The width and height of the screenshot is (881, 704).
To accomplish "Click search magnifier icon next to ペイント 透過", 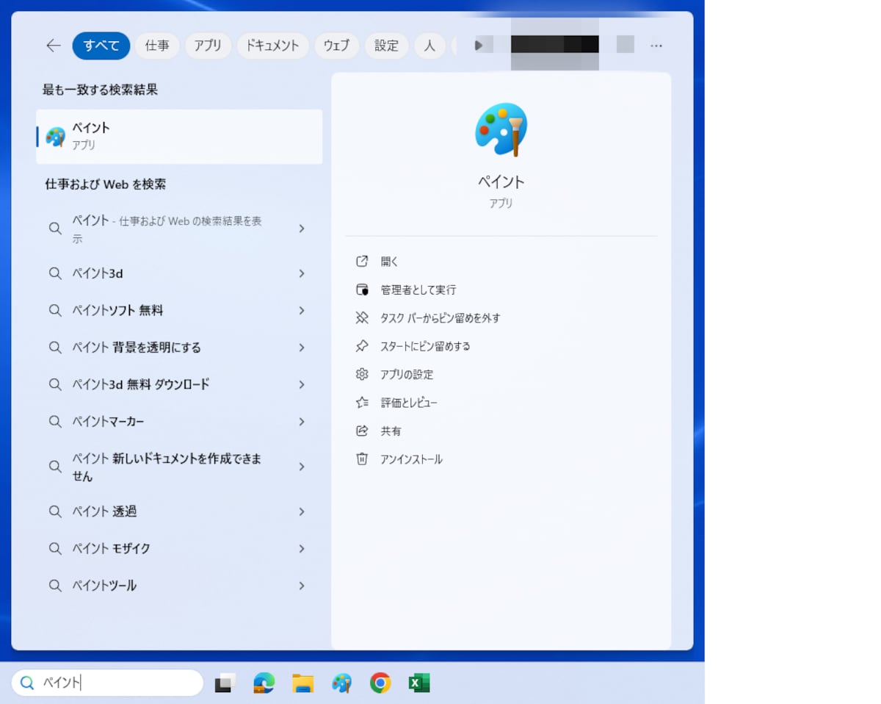I will coord(55,511).
